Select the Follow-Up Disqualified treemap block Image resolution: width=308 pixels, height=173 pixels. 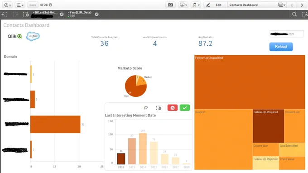[x=250, y=82]
